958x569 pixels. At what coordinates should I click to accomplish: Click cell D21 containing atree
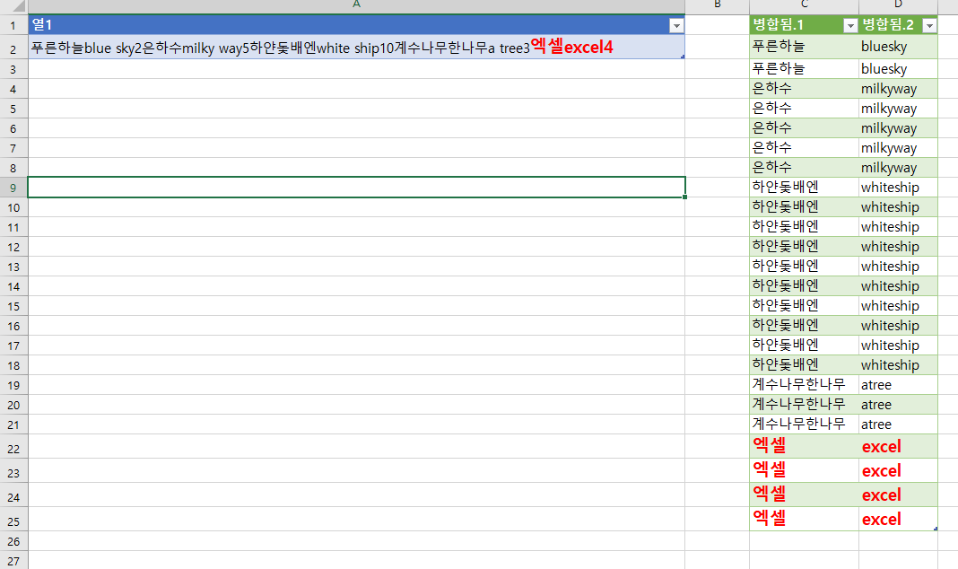click(x=898, y=424)
